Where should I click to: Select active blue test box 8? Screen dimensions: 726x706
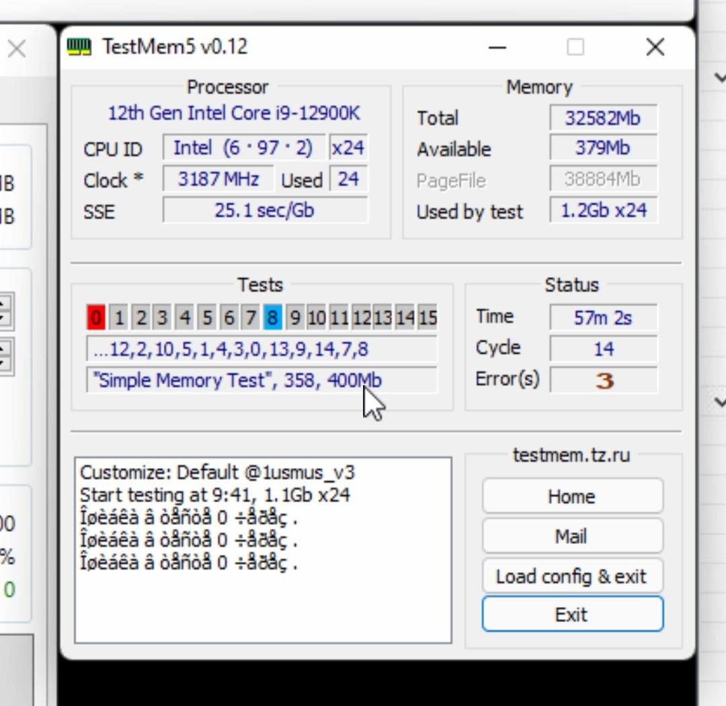pos(273,317)
